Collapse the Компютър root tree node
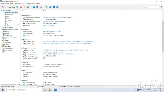 (1, 11)
